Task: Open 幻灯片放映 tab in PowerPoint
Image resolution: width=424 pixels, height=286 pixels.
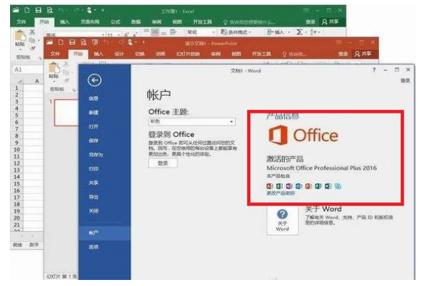Action: (188, 54)
